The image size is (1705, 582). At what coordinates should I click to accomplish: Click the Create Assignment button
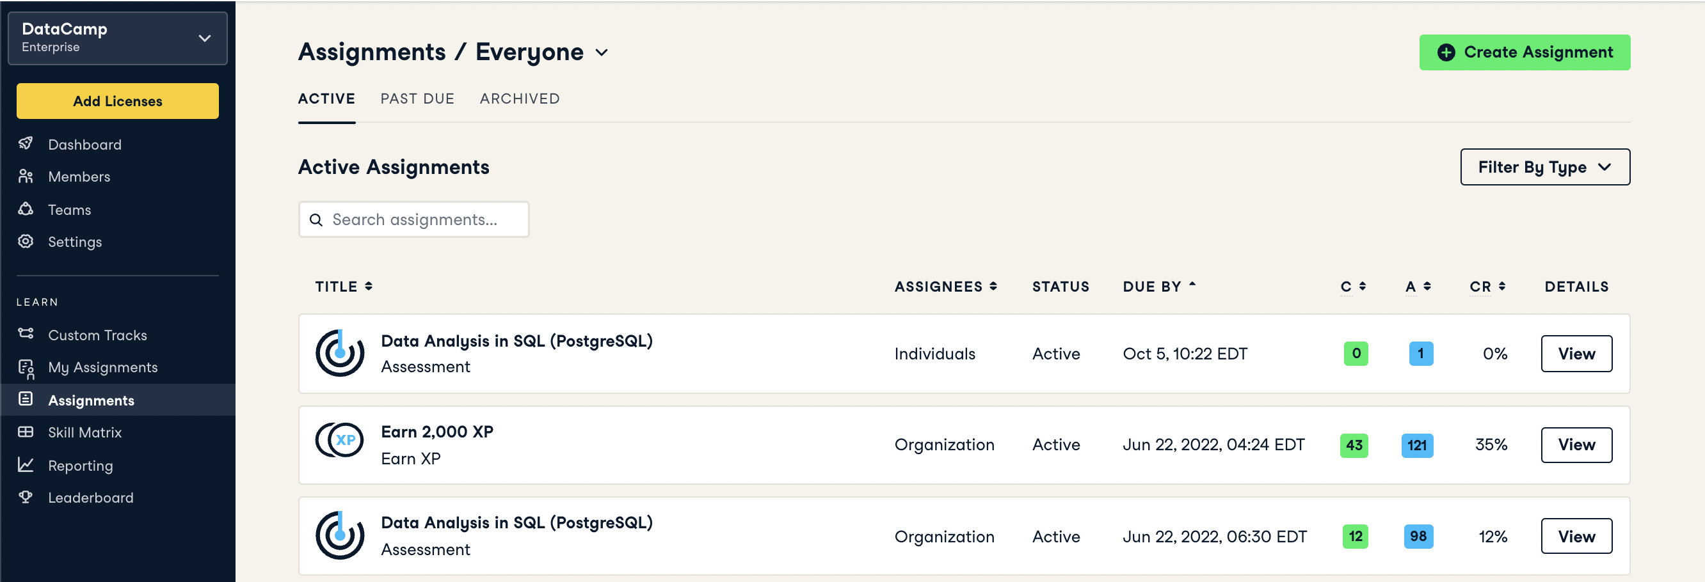(1525, 52)
